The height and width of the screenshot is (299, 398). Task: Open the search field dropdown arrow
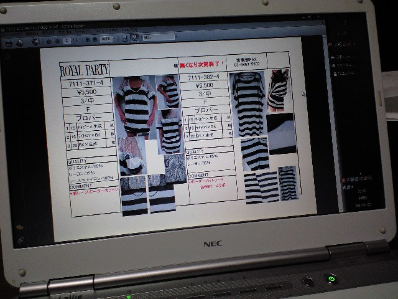(x=176, y=36)
